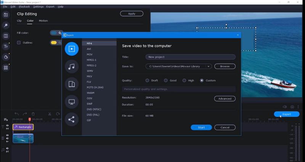Switch to the Motion tab
The width and height of the screenshot is (305, 162).
43,20
